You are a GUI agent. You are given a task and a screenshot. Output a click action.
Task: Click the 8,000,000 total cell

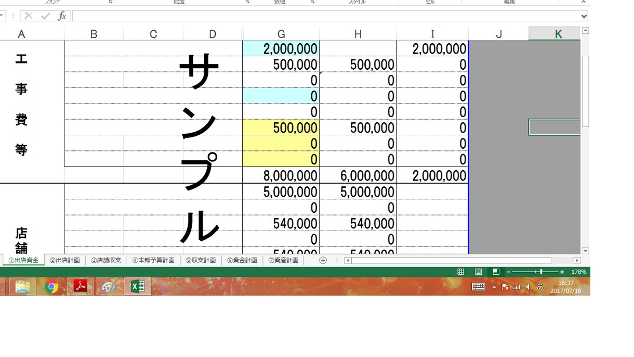(x=281, y=175)
